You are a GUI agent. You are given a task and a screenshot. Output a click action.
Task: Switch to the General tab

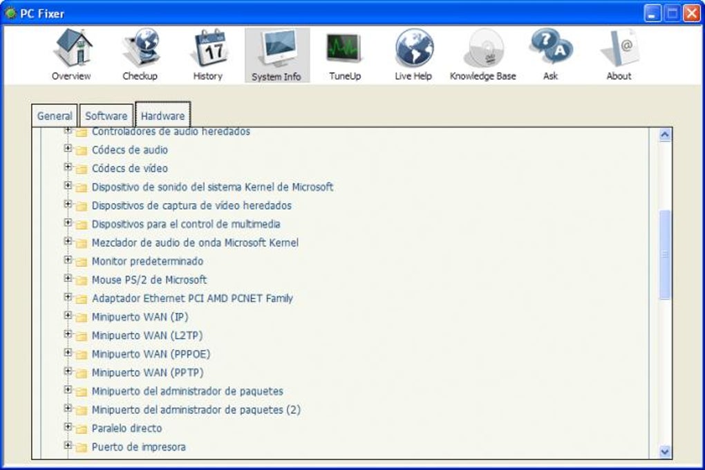(55, 115)
